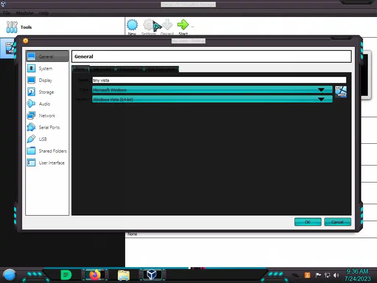This screenshot has height=283, width=377.
Task: Expand the Microsoft Windows type dropdown
Action: pyautogui.click(x=212, y=90)
